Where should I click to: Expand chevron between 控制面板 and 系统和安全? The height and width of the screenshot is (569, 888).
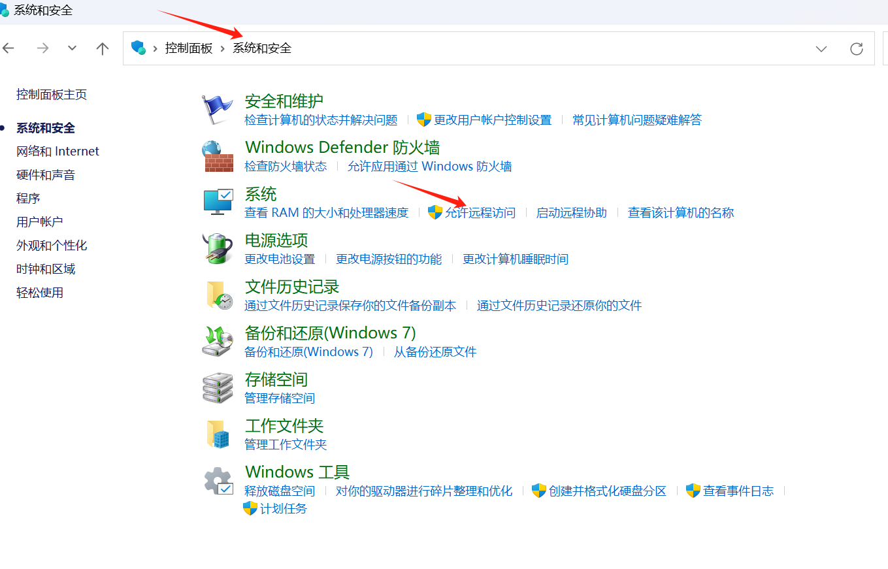pyautogui.click(x=223, y=48)
